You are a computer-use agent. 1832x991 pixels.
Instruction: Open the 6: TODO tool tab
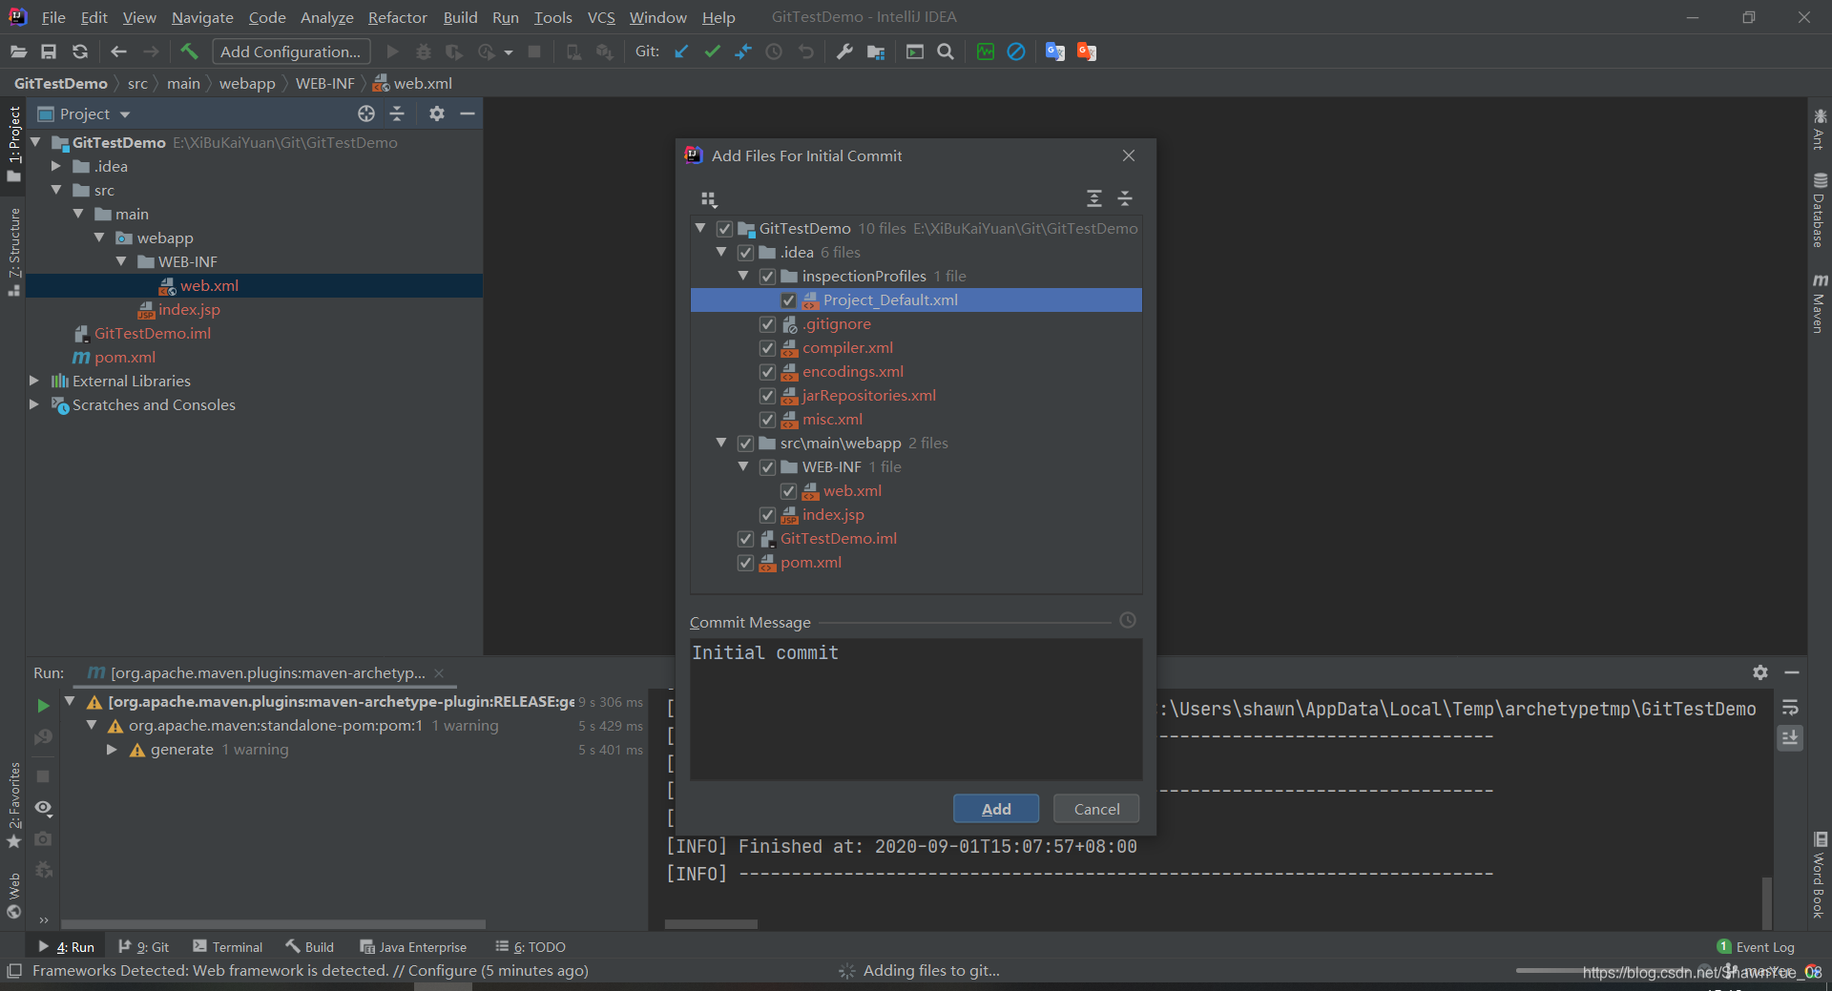(531, 946)
